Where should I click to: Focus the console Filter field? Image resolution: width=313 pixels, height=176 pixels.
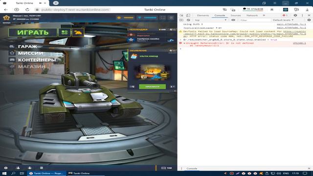click(255, 20)
